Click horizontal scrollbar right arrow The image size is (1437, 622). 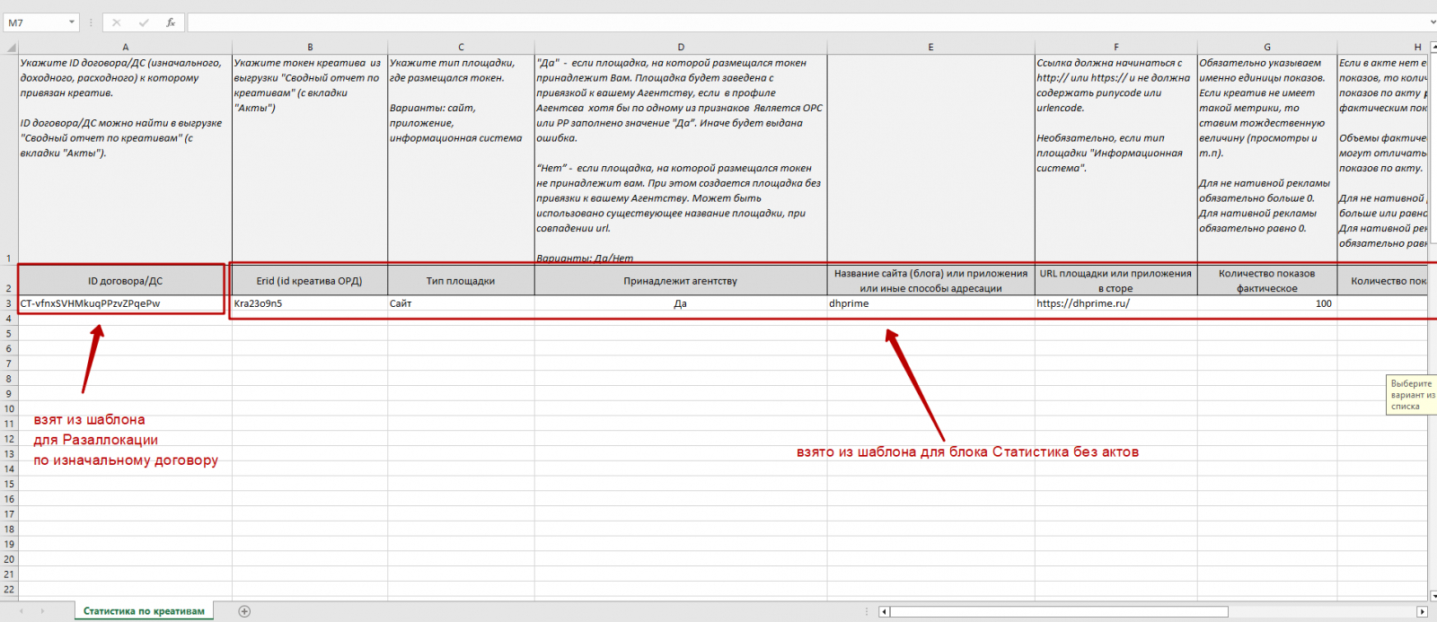tap(1422, 611)
